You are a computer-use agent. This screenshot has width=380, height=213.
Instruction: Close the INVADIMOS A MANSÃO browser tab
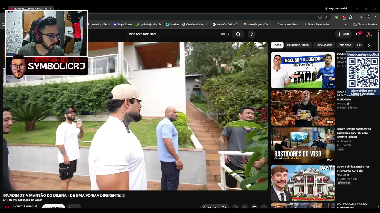click(51, 9)
